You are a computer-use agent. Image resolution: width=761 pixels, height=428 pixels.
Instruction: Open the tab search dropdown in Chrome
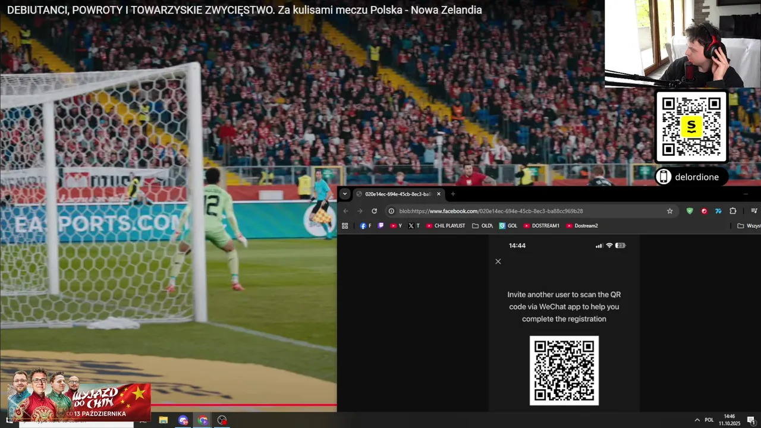pyautogui.click(x=344, y=194)
